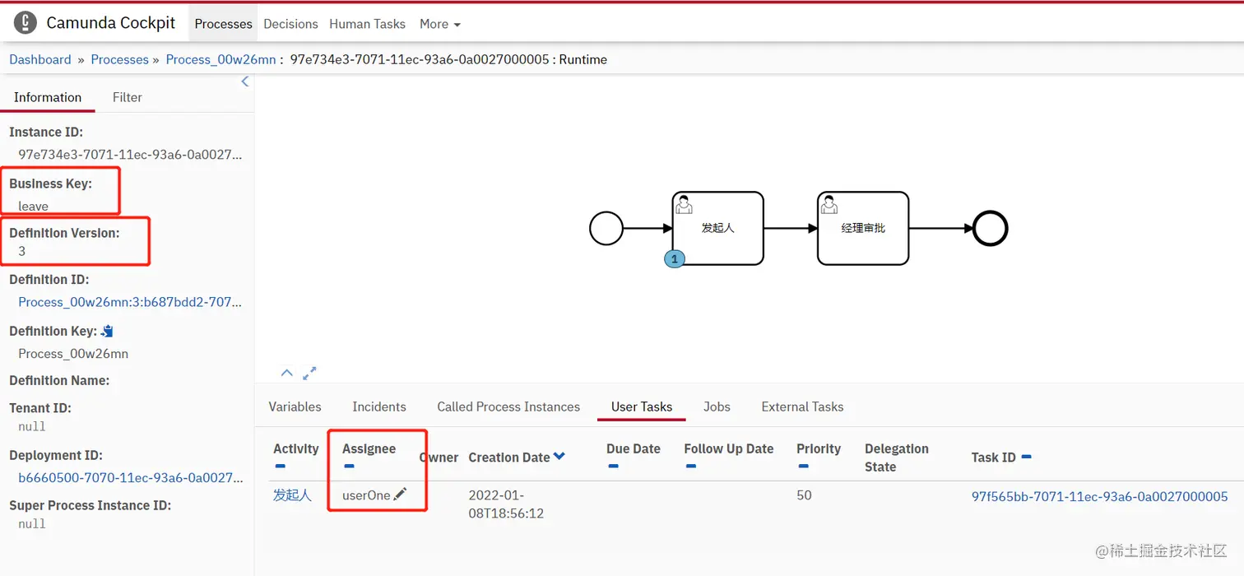Toggle the Task ID column minus icon
The height and width of the screenshot is (576, 1244).
pyautogui.click(x=1026, y=457)
